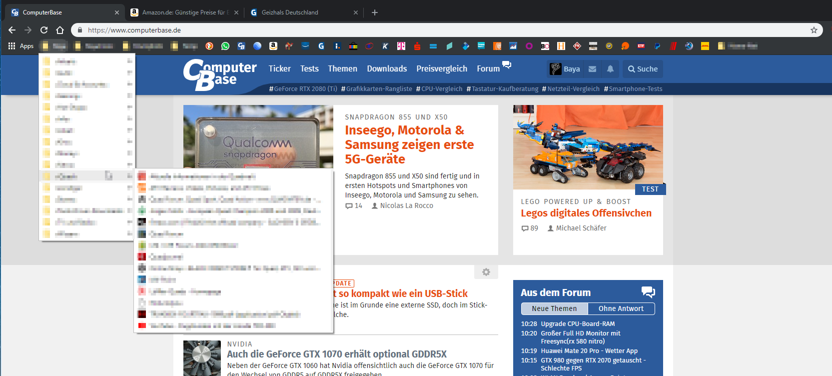Open forum chat bubbles in Aus dem Forum

648,292
